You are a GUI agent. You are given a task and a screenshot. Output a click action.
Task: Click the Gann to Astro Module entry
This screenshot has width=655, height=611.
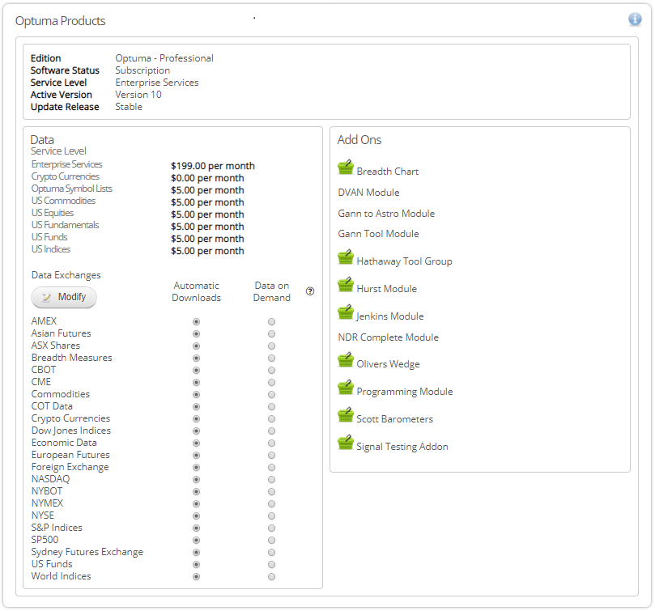(x=386, y=214)
